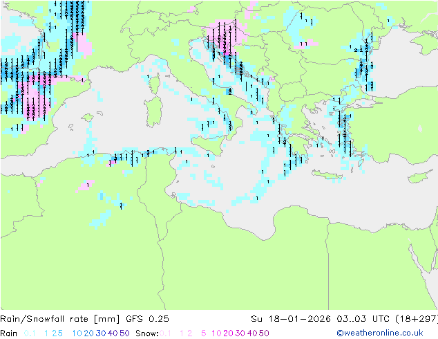The image size is (438, 339).
Task: Click Corsica island on the map
Action: 155,84
